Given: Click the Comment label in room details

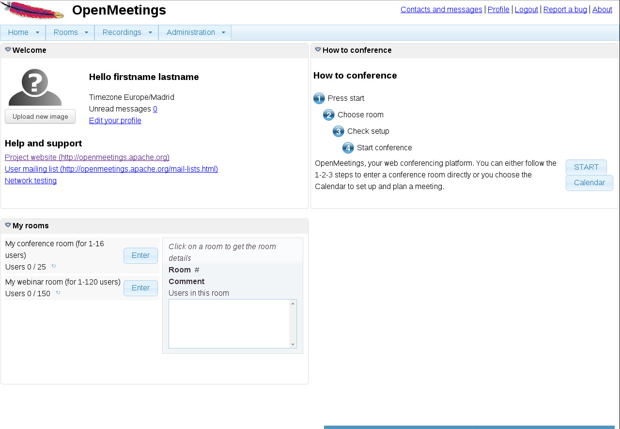Looking at the screenshot, I should [x=186, y=282].
